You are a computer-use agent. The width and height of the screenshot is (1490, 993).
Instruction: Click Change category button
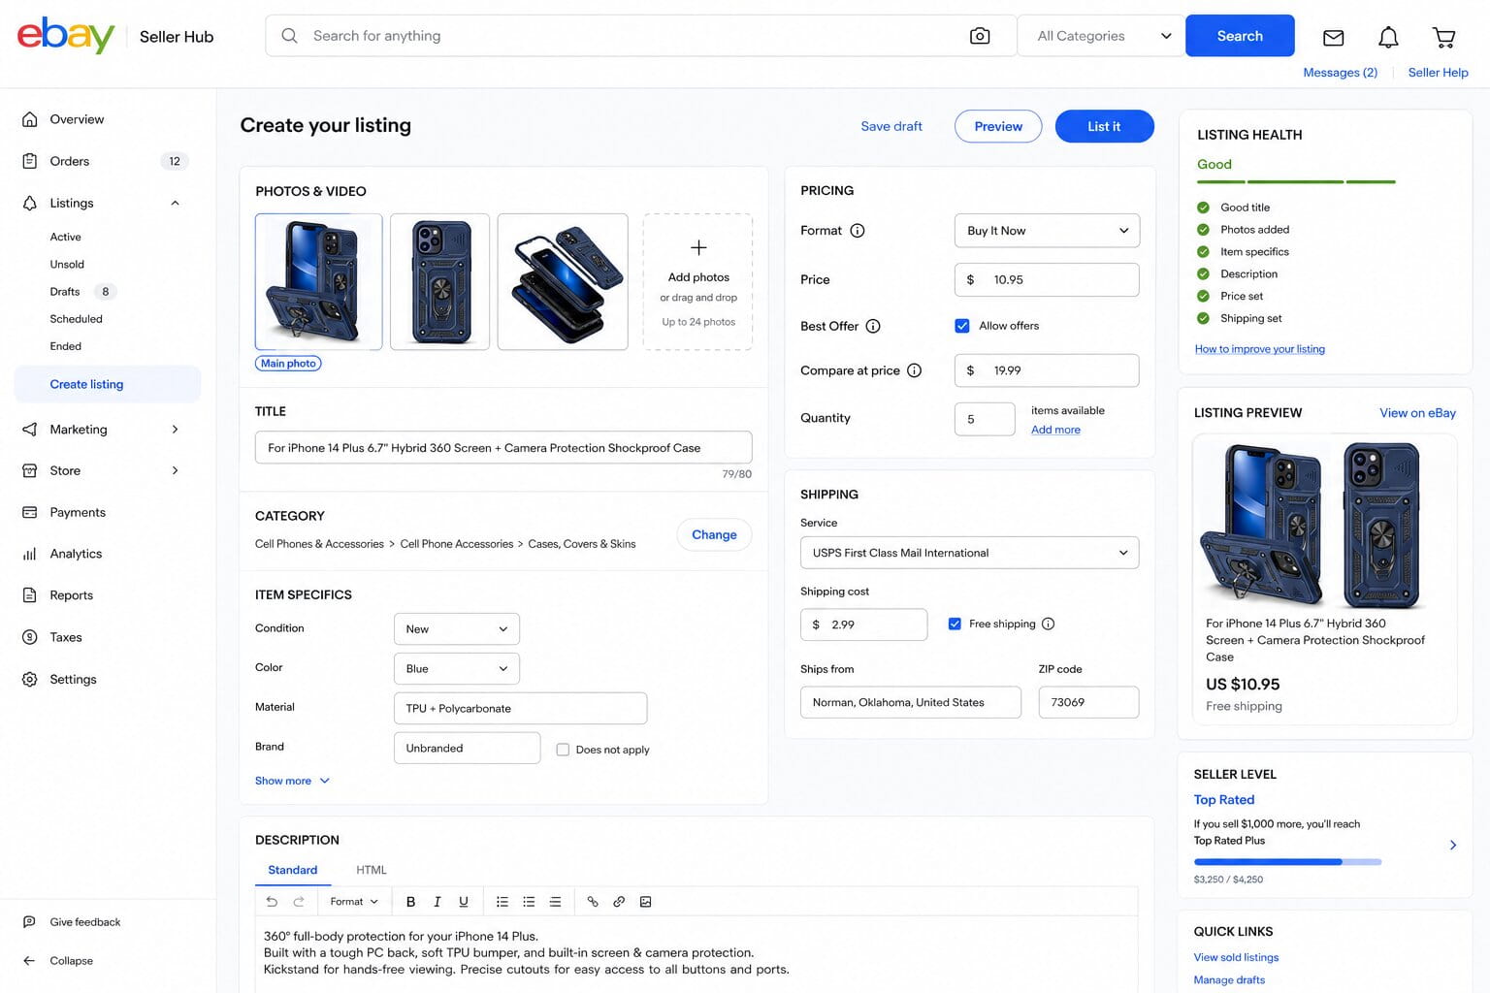coord(714,534)
